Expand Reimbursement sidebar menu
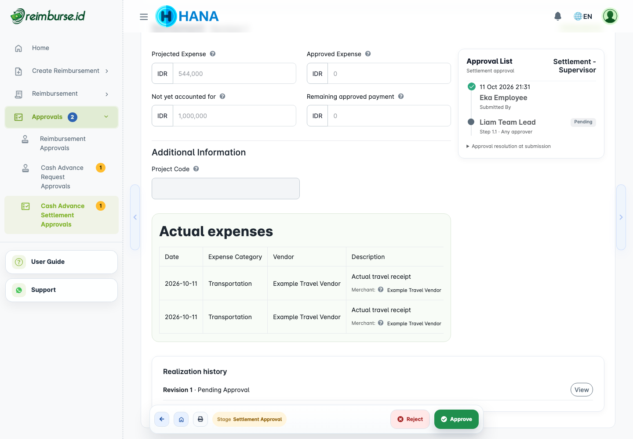 click(x=62, y=94)
